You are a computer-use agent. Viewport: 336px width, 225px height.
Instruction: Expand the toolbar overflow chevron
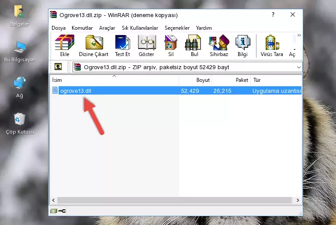click(299, 35)
